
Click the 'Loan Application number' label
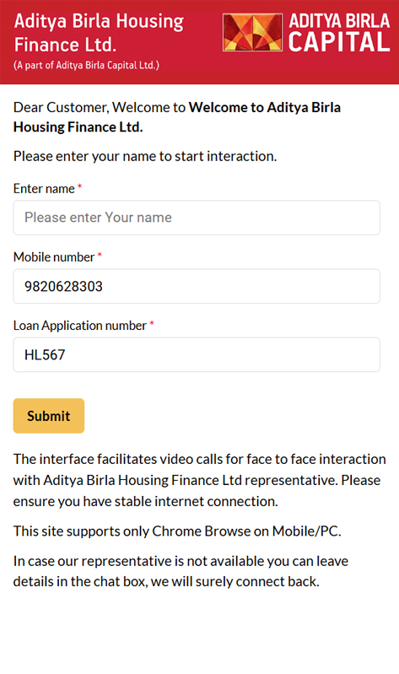(x=80, y=326)
